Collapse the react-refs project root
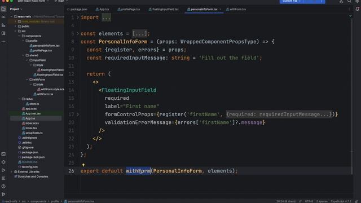The width and height of the screenshot is (361, 203). click(x=11, y=16)
